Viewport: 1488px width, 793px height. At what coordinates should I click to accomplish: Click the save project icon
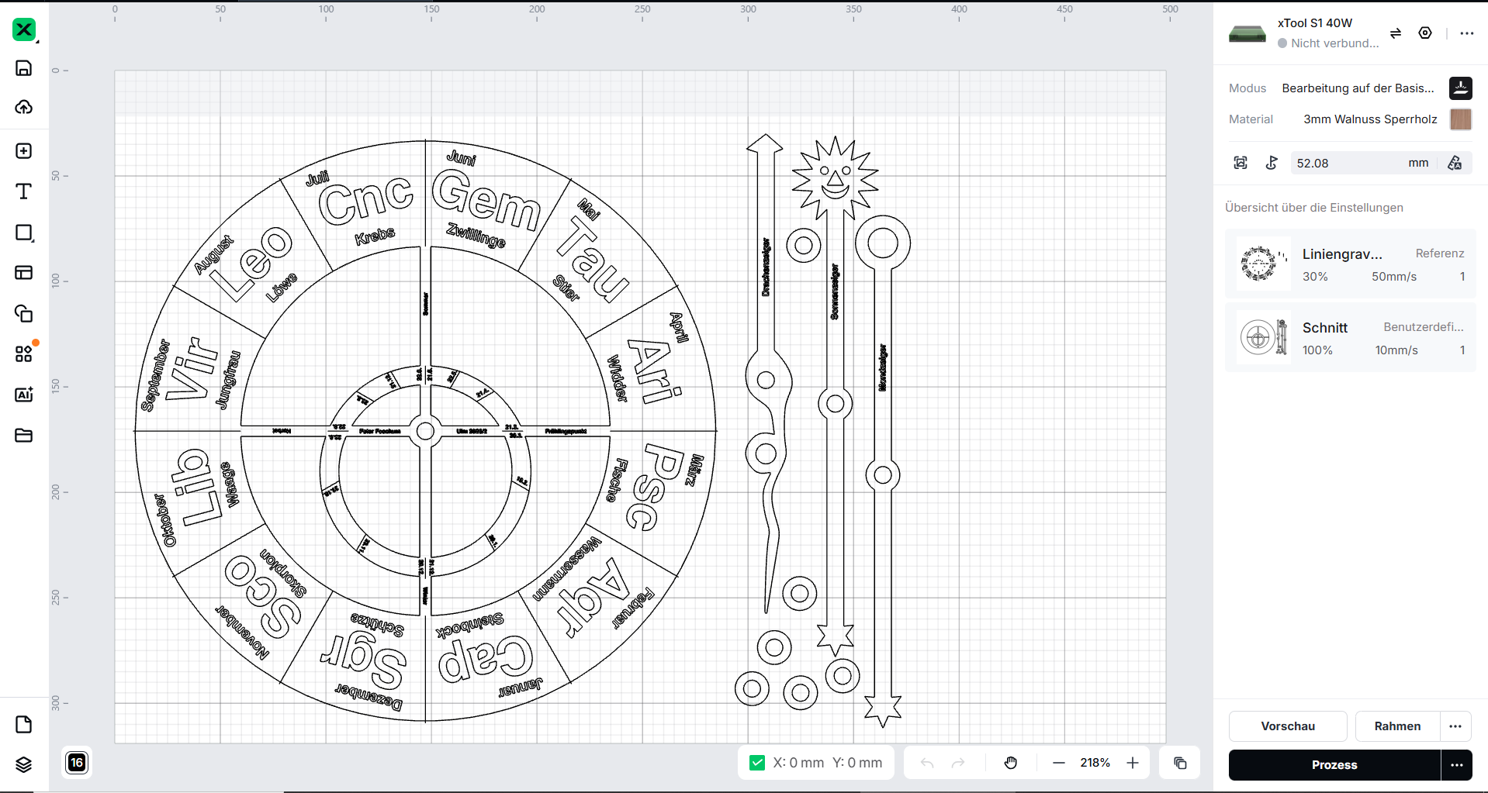(x=24, y=68)
